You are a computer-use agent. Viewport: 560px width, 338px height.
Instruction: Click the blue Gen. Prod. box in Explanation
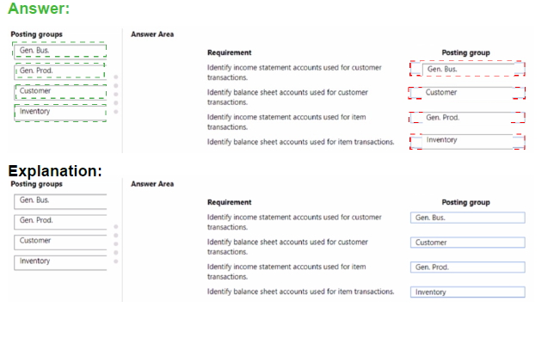click(x=467, y=267)
